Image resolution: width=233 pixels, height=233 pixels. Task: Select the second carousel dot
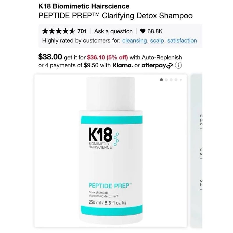[166, 80]
